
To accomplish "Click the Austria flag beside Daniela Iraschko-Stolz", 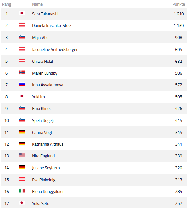I will coord(22,25).
